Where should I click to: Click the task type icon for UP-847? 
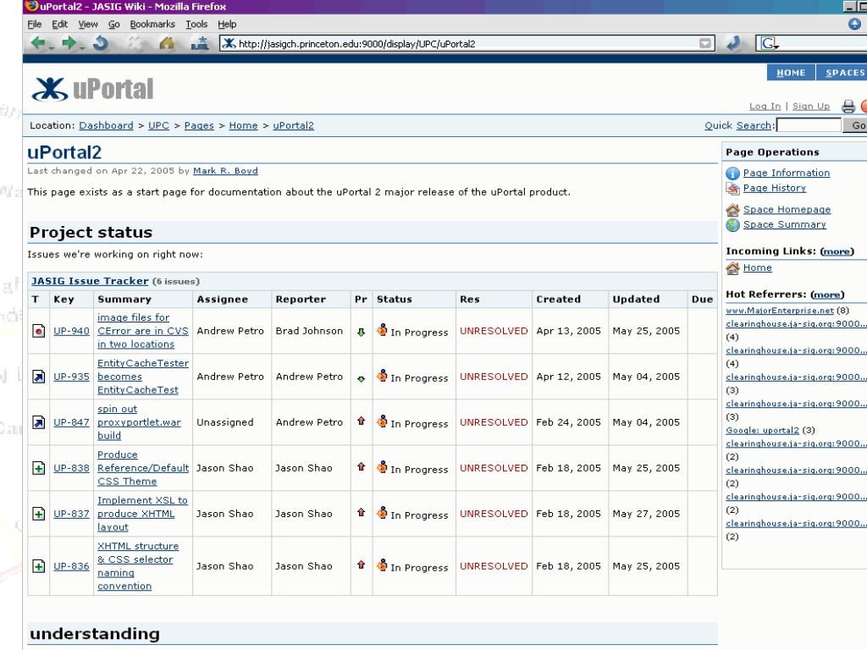click(38, 423)
